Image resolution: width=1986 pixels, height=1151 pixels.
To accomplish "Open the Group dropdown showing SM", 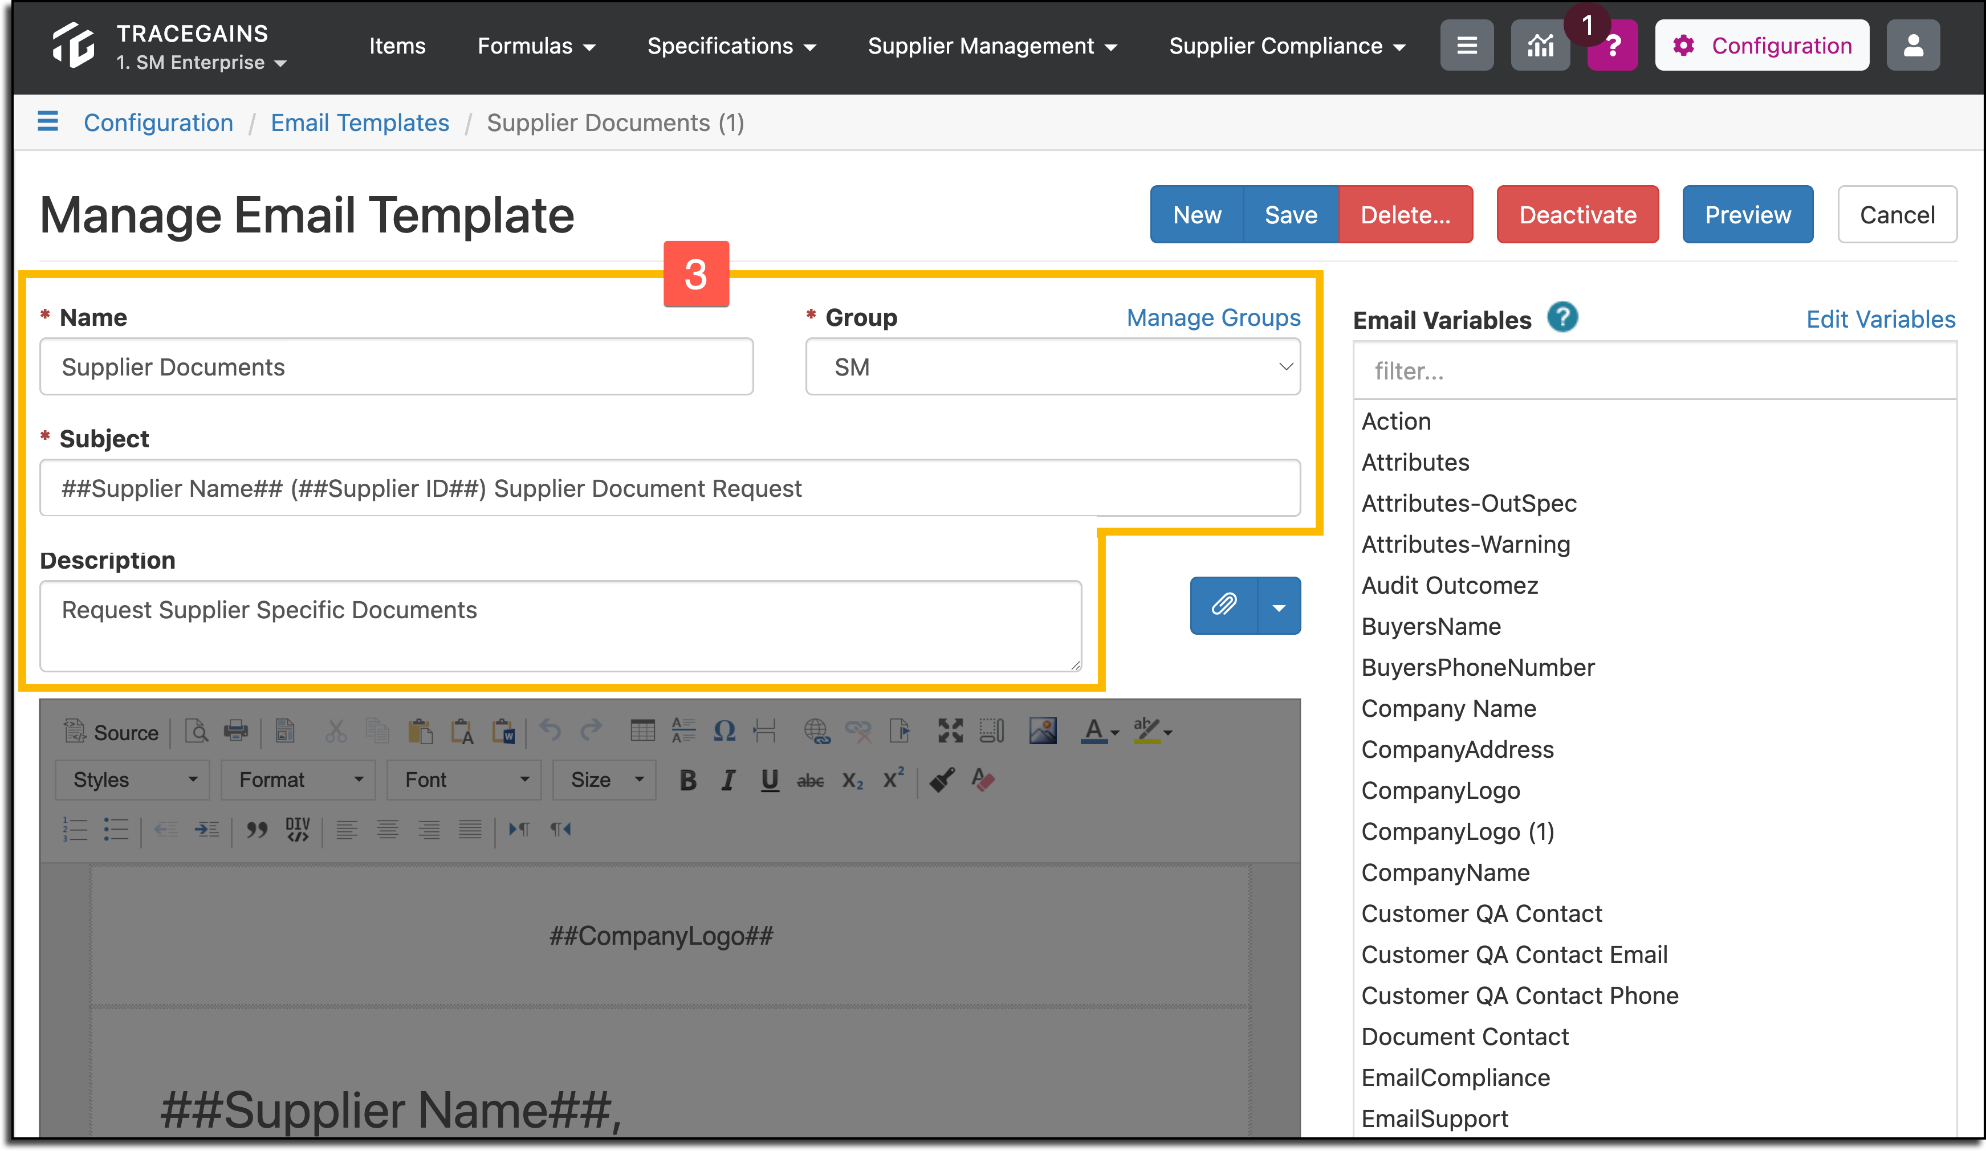I will pyautogui.click(x=1052, y=367).
